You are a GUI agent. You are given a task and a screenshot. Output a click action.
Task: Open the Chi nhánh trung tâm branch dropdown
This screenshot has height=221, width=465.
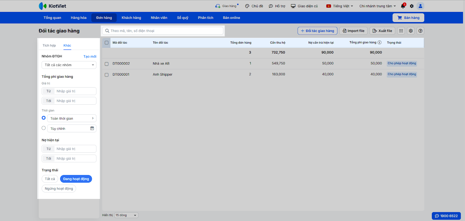coord(378,6)
